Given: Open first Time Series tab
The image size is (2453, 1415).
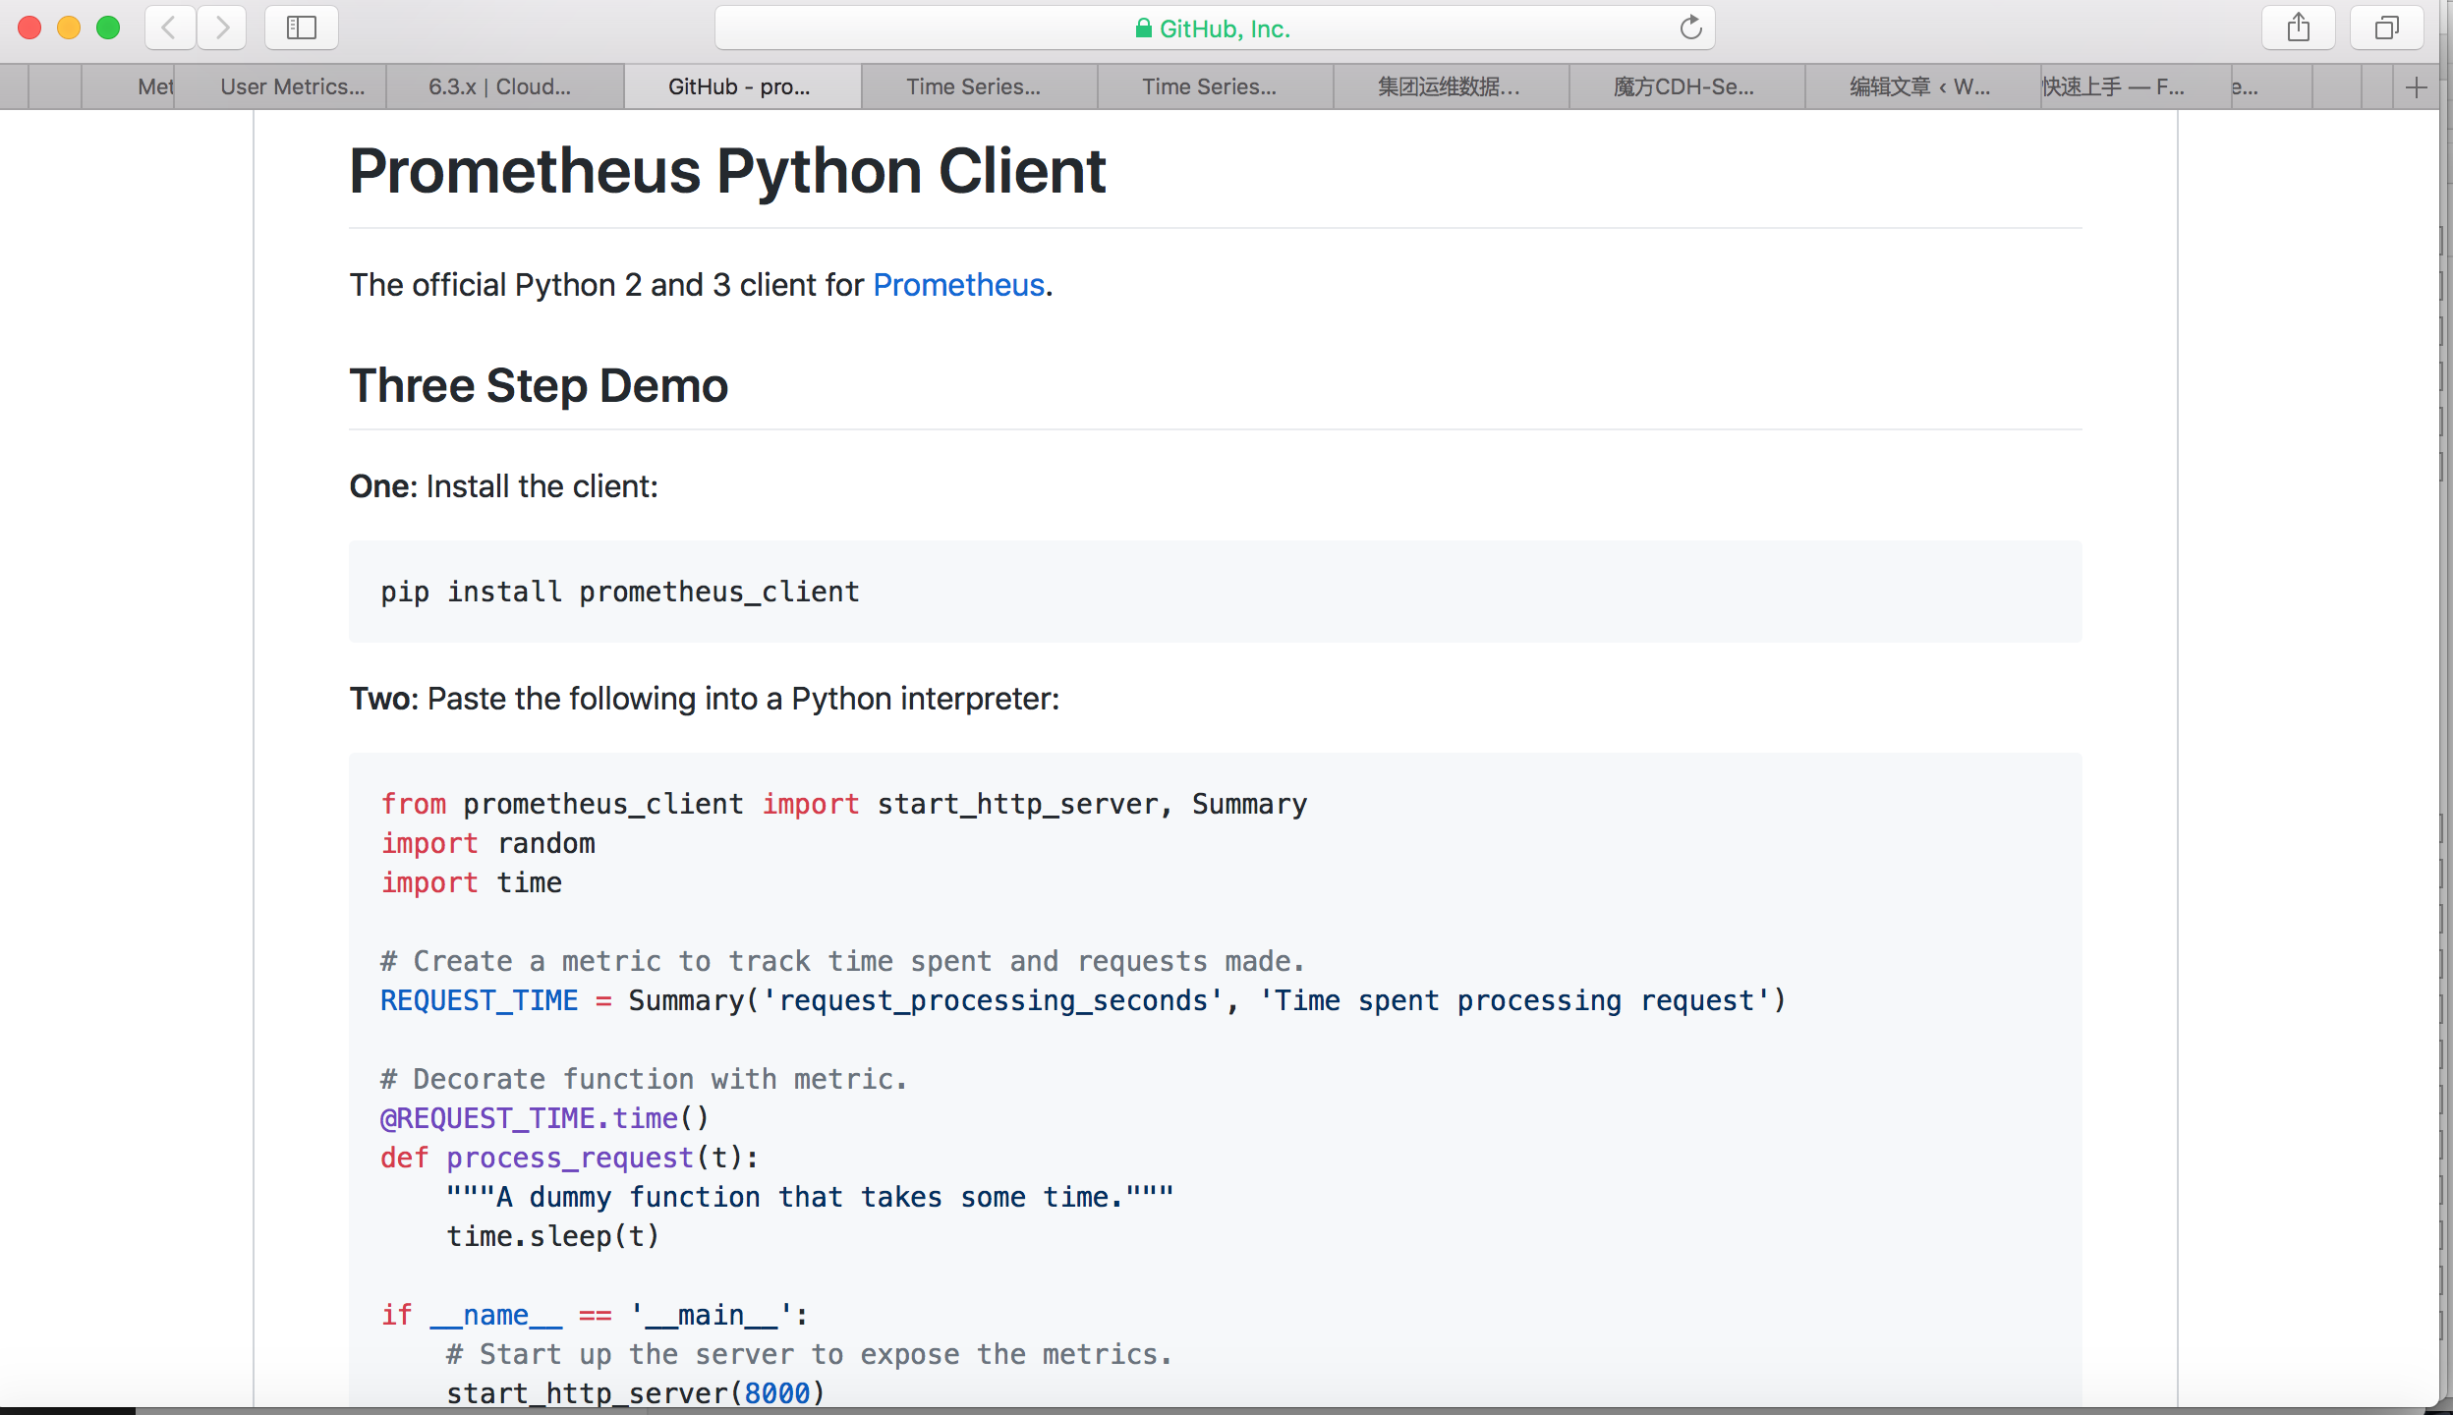Looking at the screenshot, I should point(973,87).
